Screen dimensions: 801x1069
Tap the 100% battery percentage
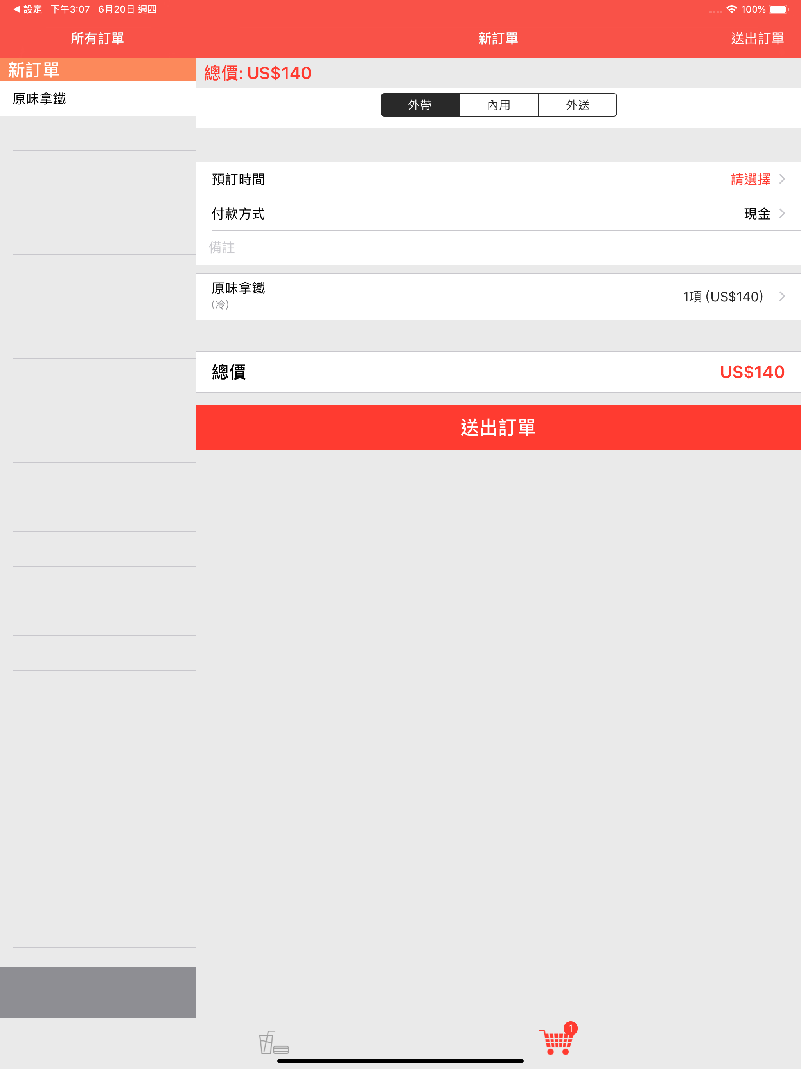pos(753,9)
